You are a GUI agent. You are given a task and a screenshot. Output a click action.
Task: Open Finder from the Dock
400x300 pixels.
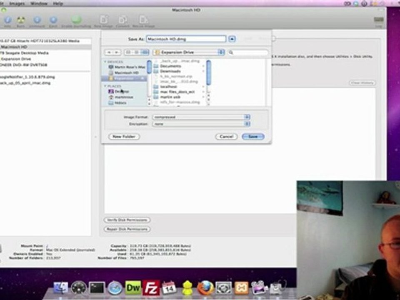61,287
